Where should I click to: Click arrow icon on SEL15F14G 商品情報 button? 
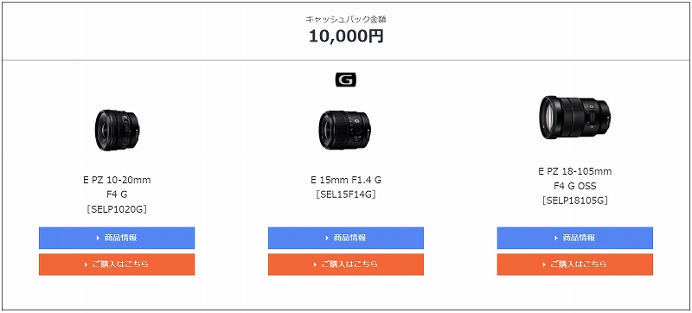pyautogui.click(x=327, y=238)
